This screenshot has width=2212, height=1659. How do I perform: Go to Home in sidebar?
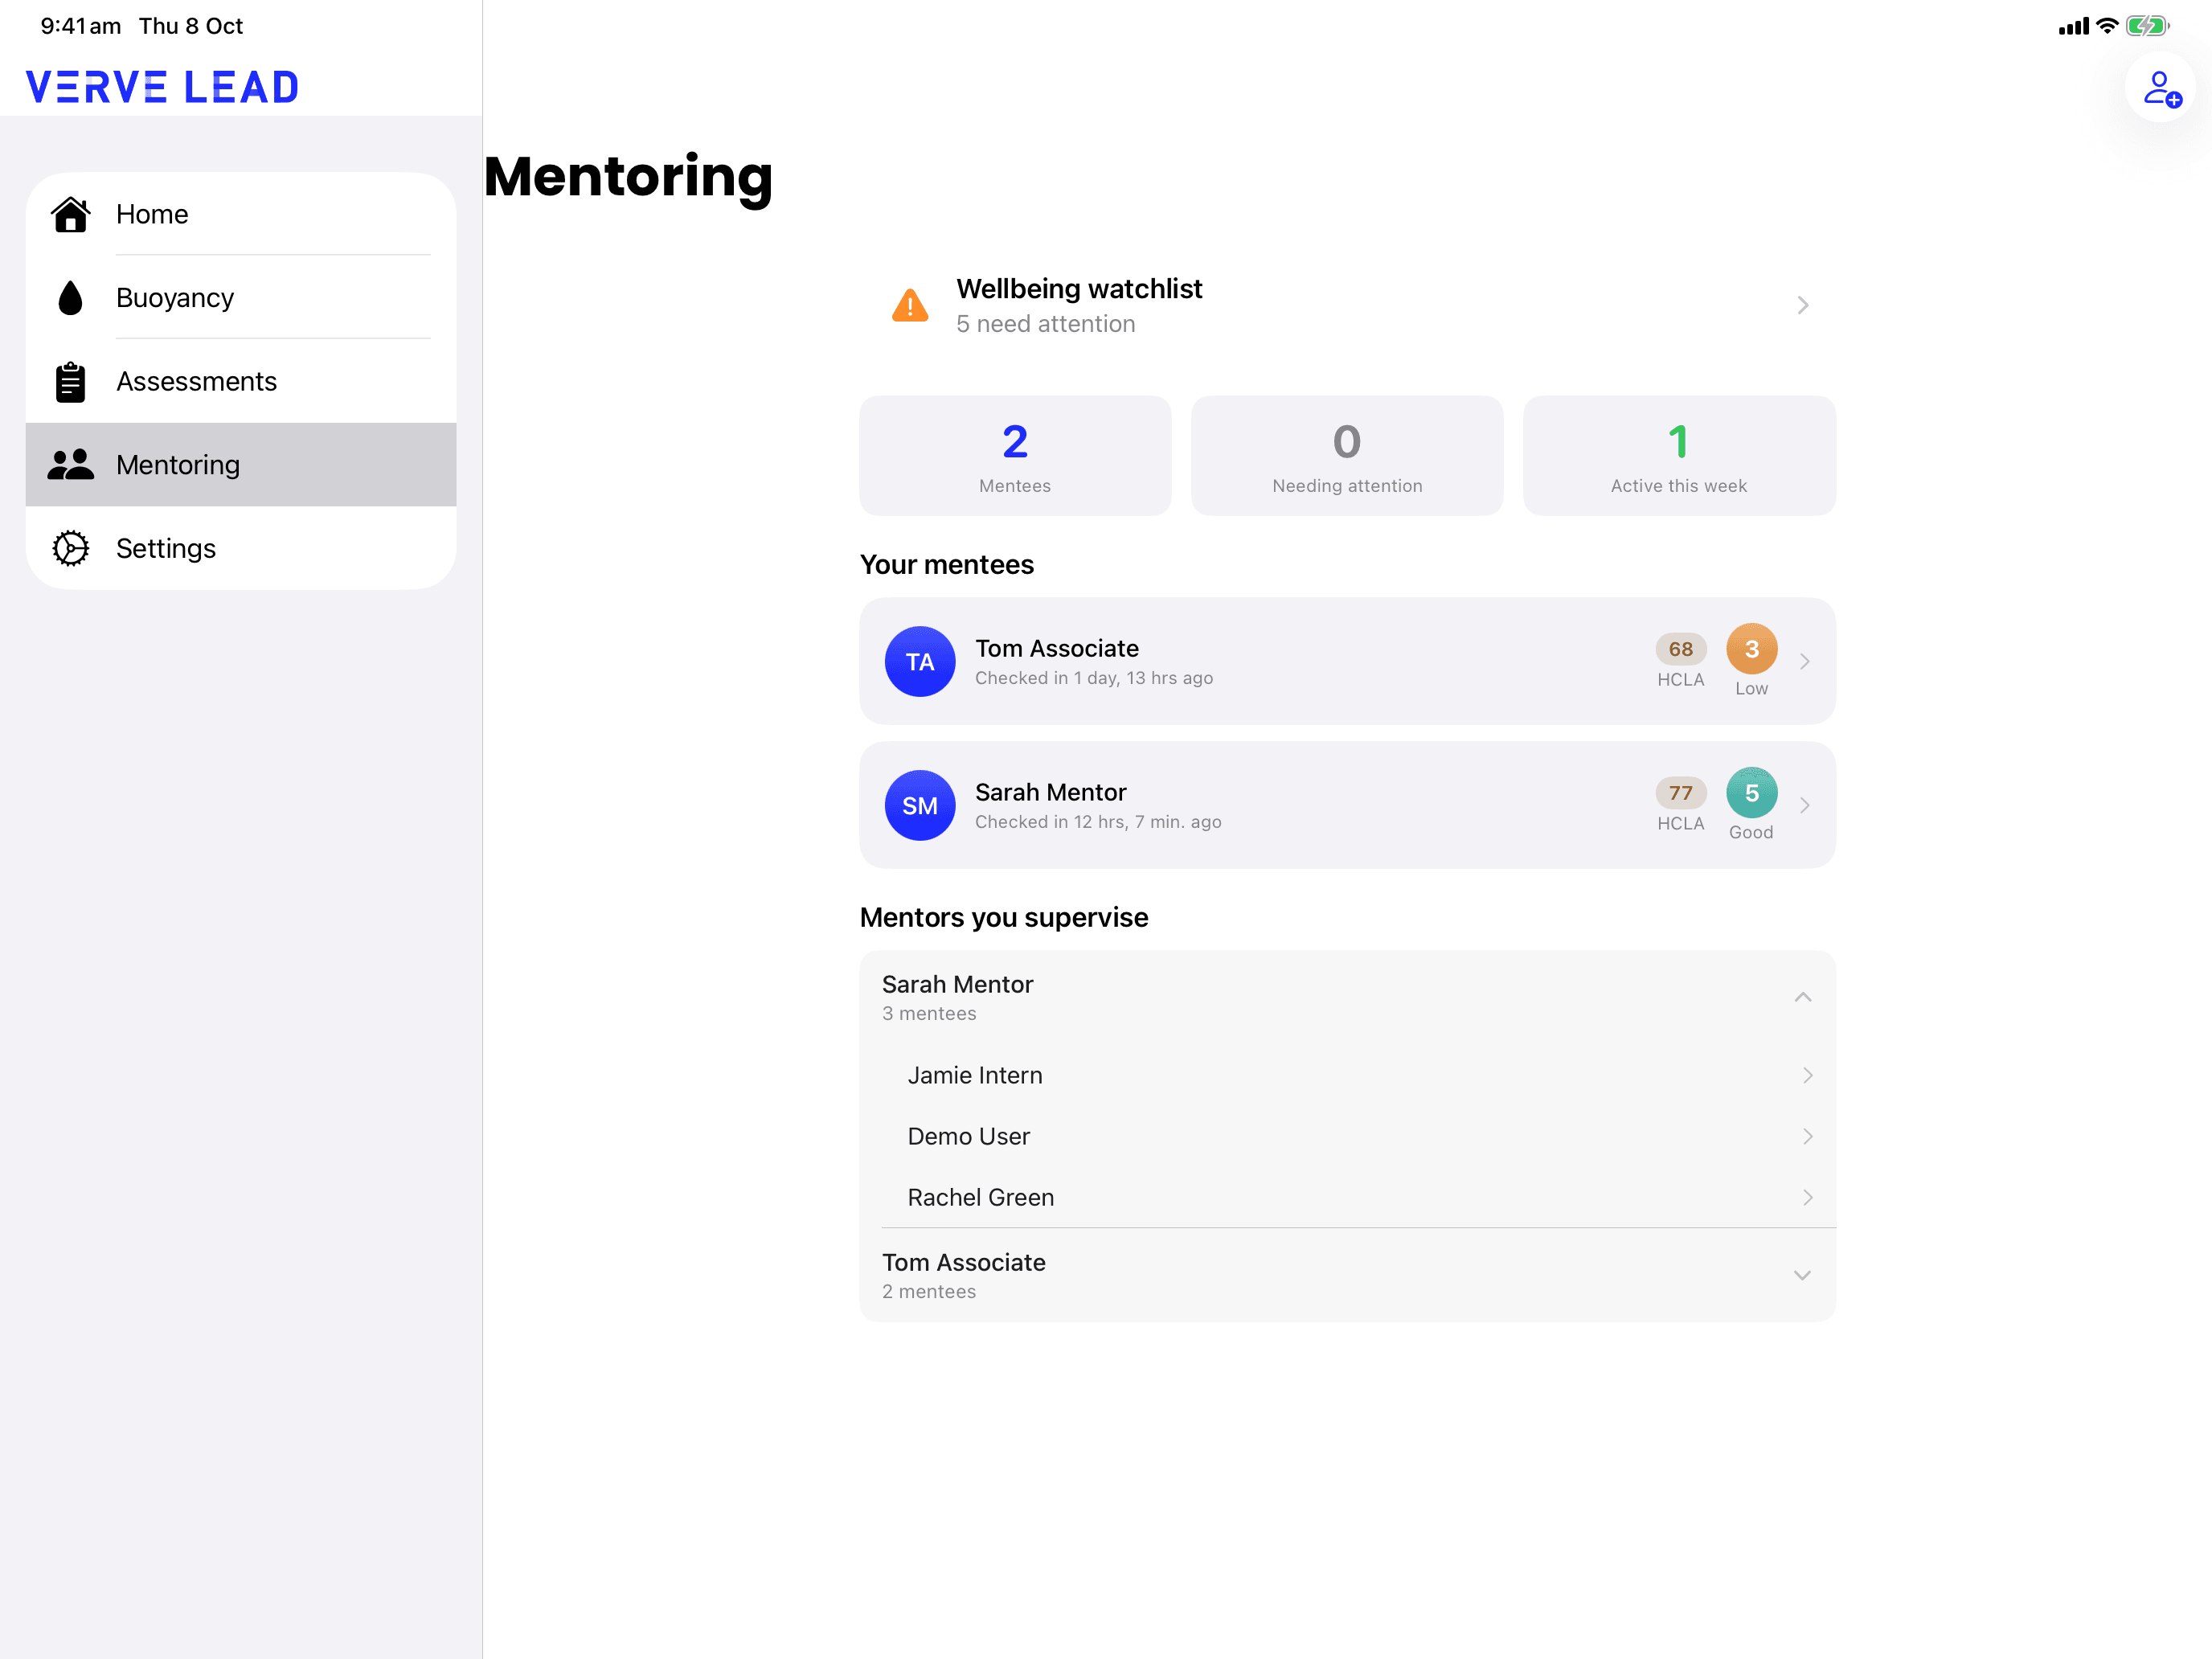click(241, 214)
